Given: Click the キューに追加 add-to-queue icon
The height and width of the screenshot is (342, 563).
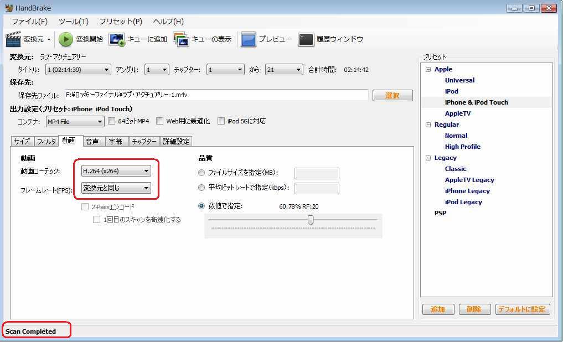Looking at the screenshot, I should tap(117, 39).
